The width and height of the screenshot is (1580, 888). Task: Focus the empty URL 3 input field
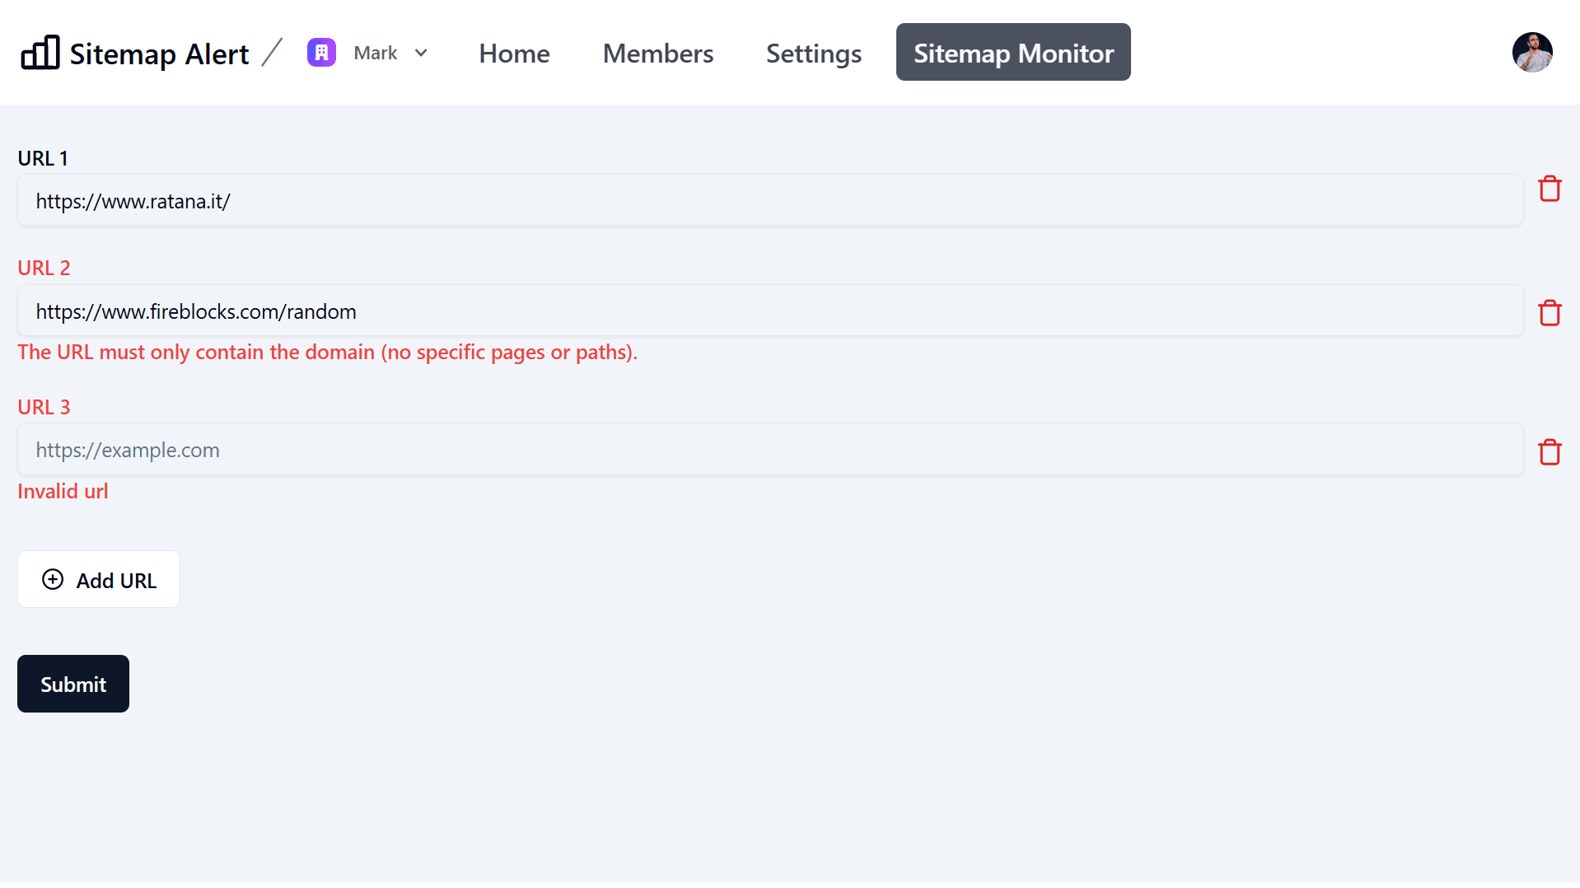[769, 450]
